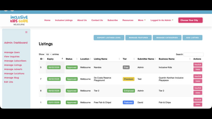212x119 pixels.
Task: Sort by Submitter Name column header
Action: 145,59
